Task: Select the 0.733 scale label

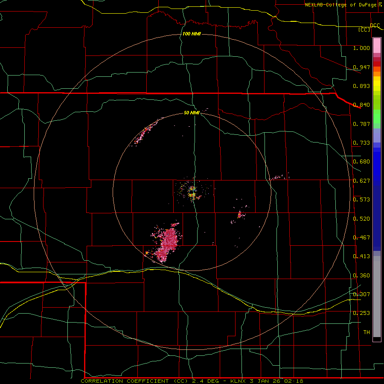Action: click(x=361, y=143)
